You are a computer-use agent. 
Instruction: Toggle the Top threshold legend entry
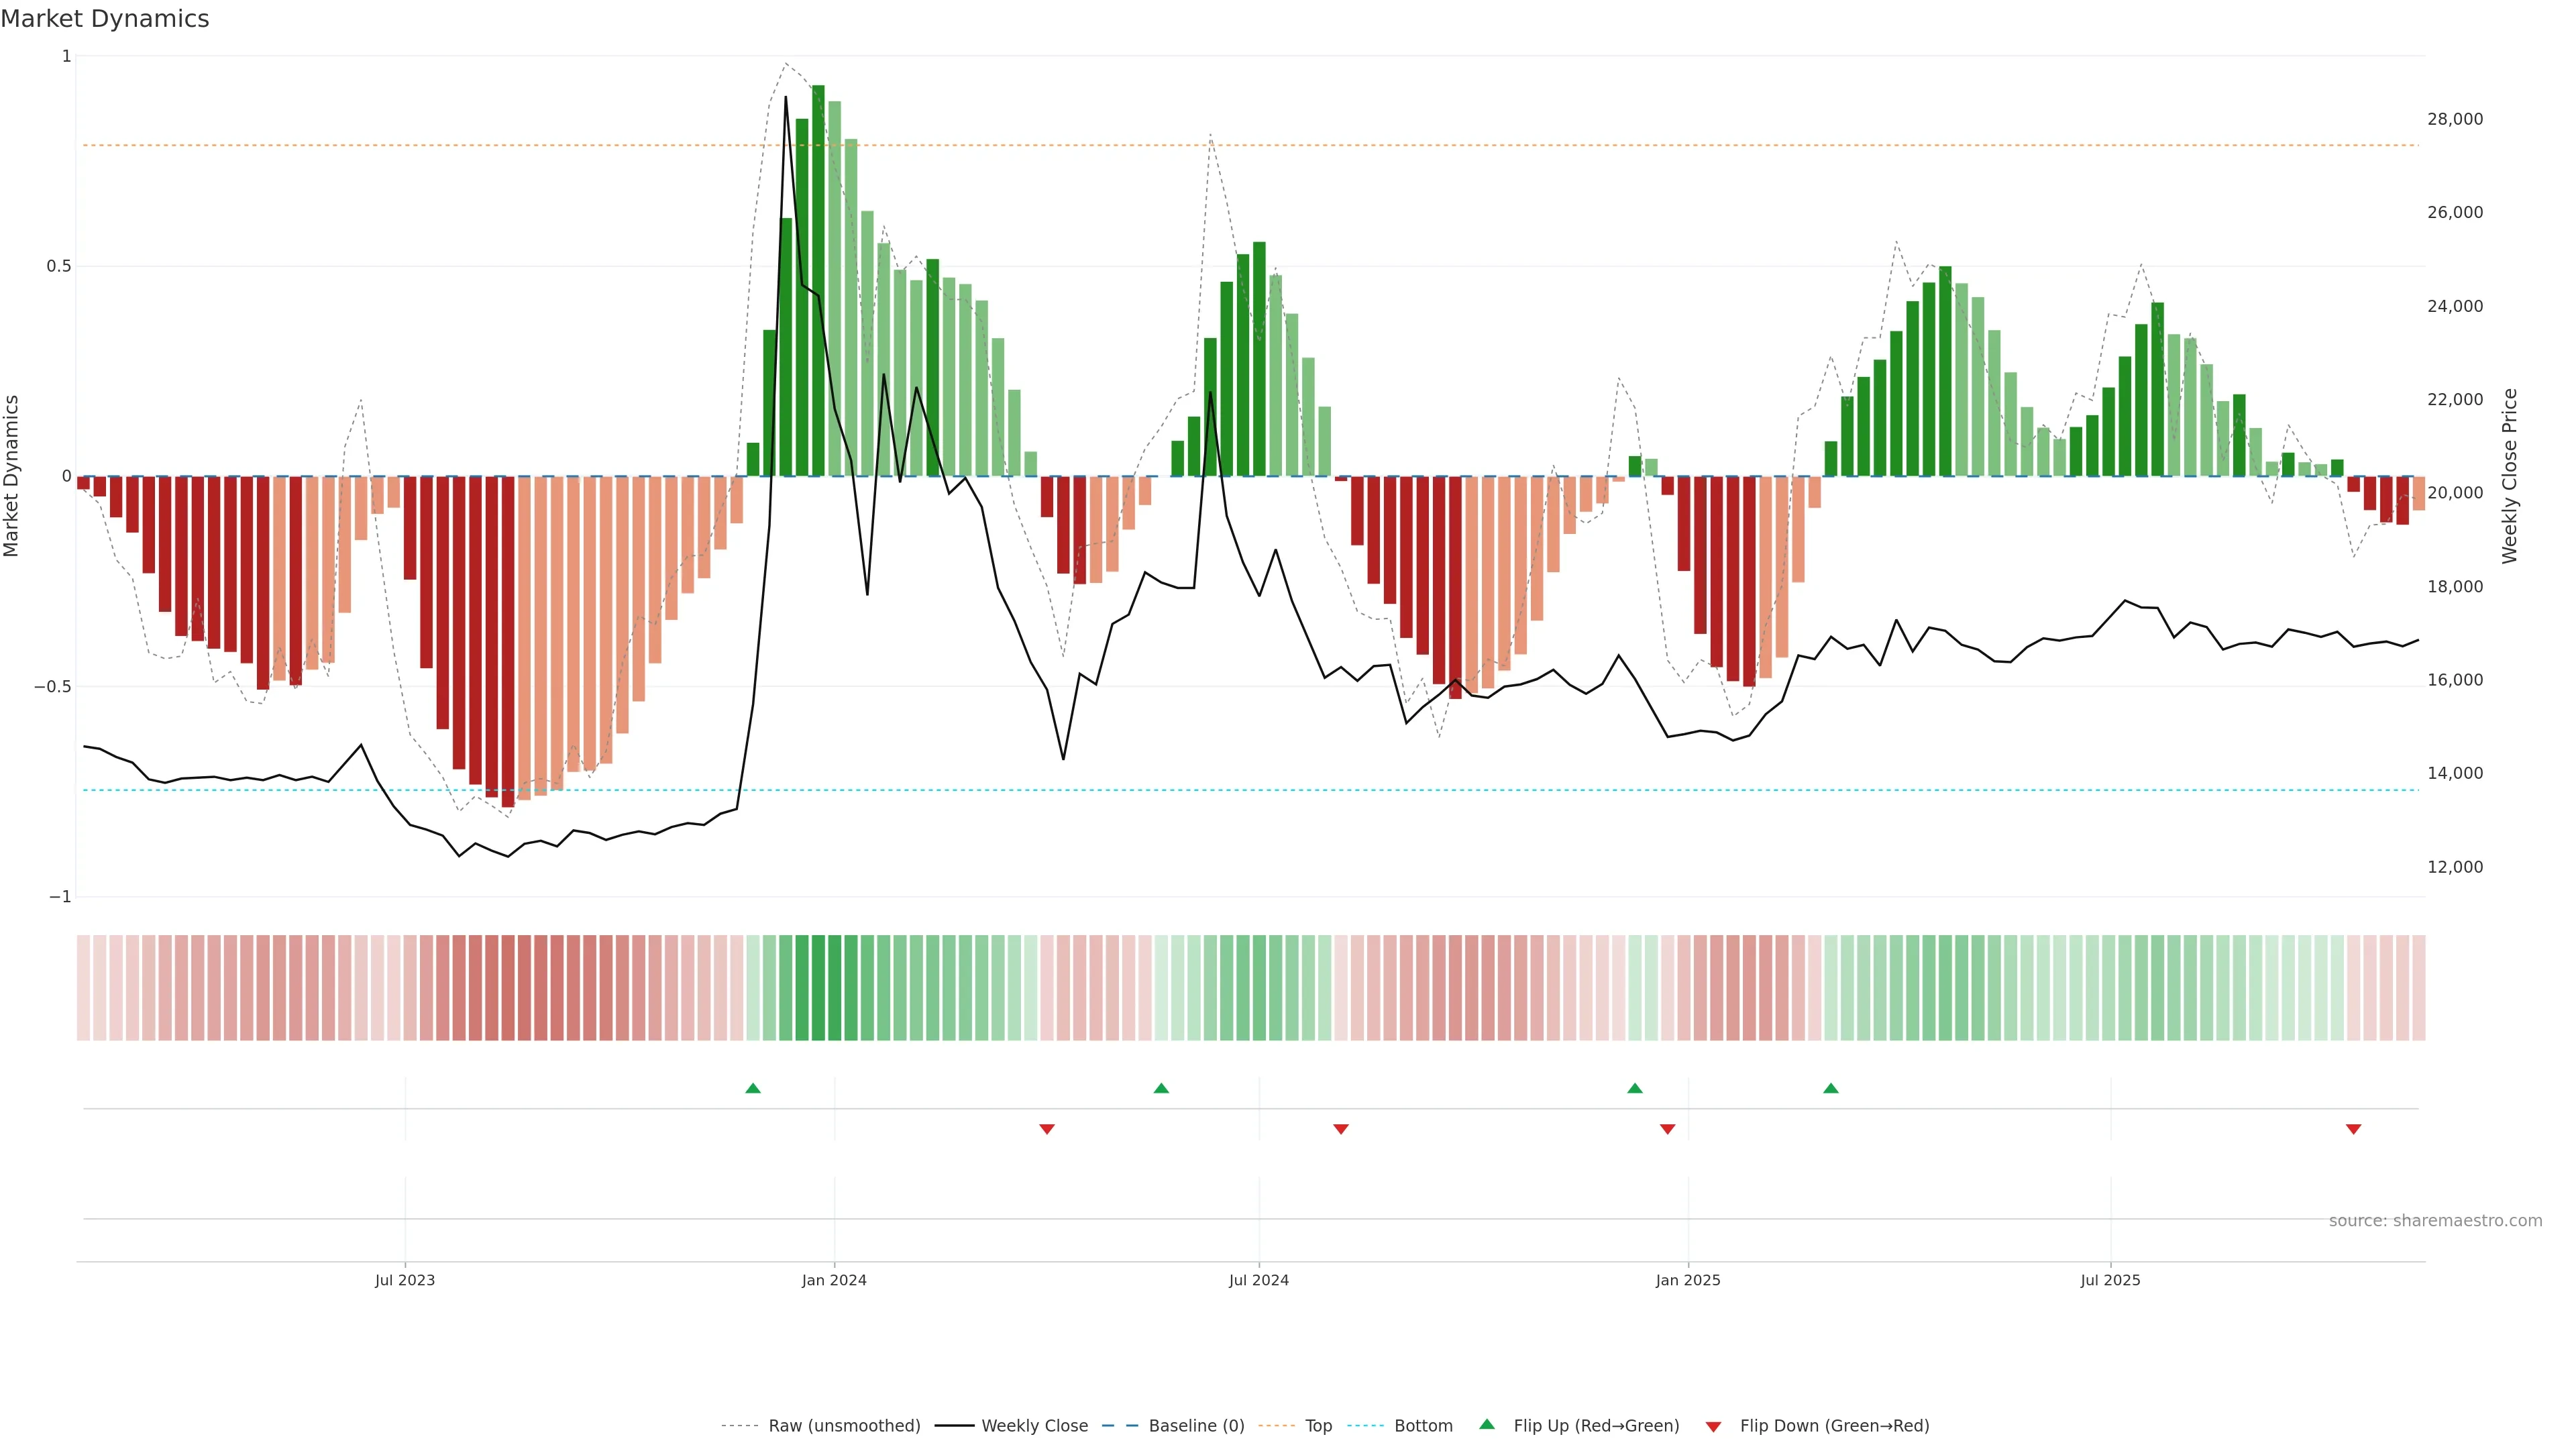point(1318,1425)
